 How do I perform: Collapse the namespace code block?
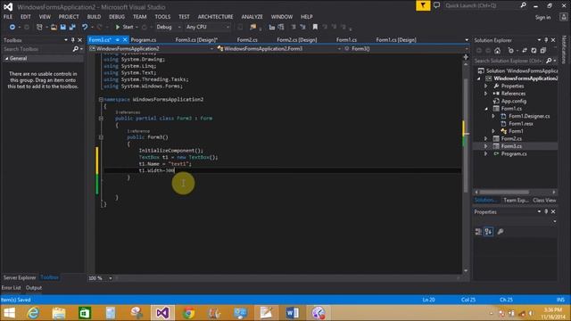(101, 99)
